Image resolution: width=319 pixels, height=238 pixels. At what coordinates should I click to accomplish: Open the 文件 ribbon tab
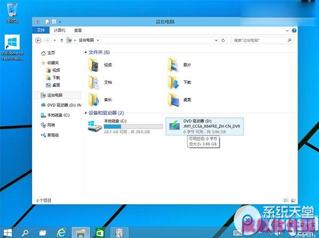click(x=41, y=30)
